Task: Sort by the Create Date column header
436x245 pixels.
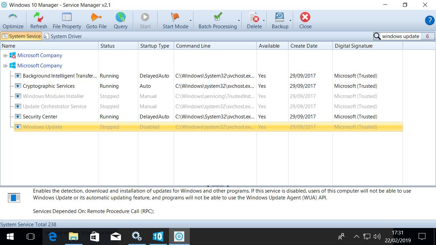Action: point(311,46)
